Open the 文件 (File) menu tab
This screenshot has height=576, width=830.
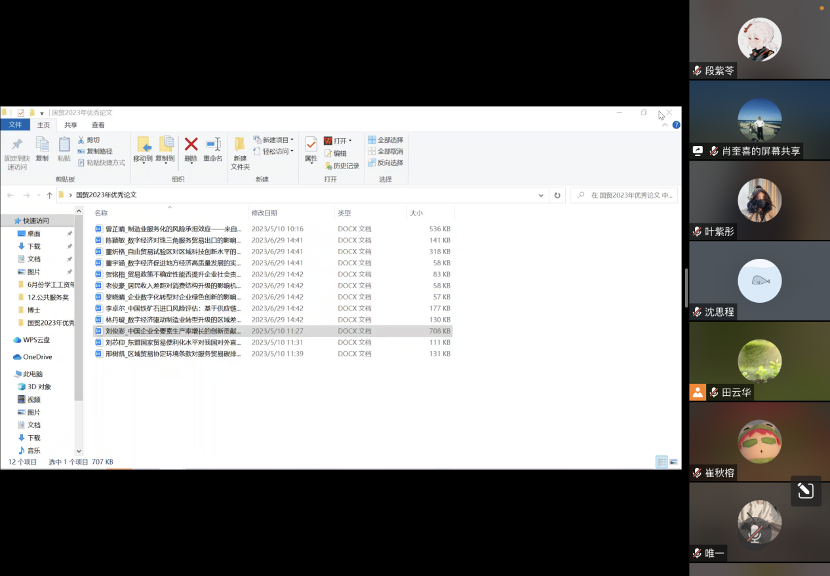coord(14,125)
